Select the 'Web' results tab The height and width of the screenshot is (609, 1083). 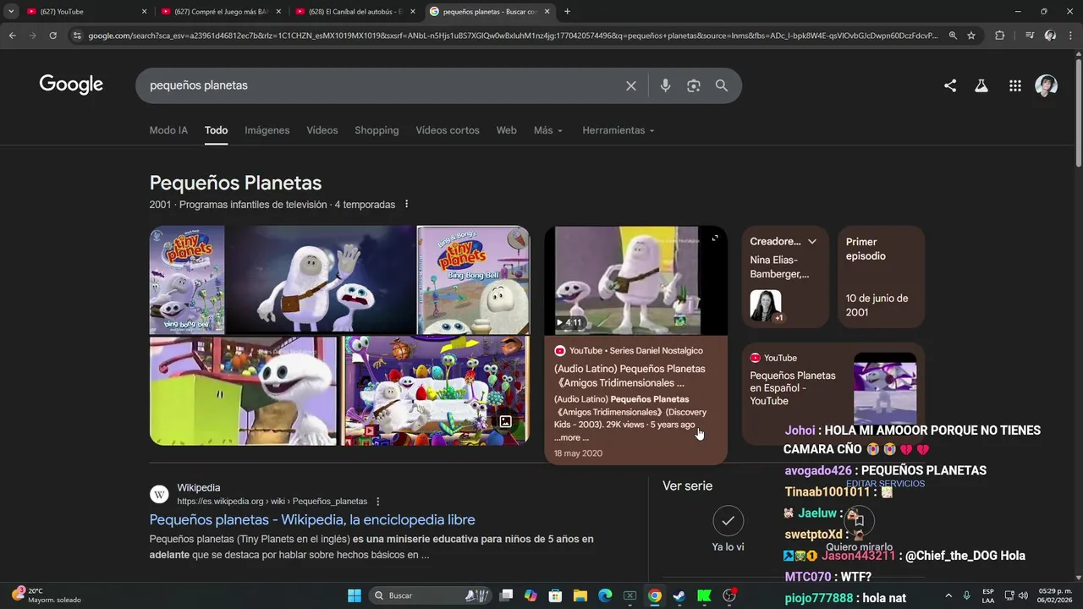coord(506,130)
